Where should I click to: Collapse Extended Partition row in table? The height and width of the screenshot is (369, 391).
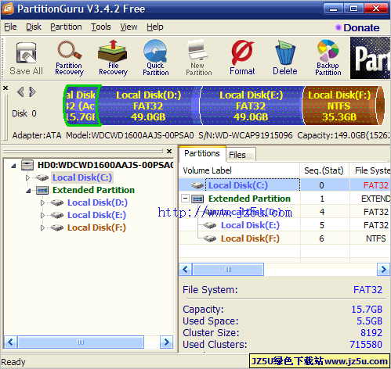pos(185,199)
